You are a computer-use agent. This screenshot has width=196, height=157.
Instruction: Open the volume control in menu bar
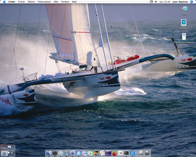point(156,2)
